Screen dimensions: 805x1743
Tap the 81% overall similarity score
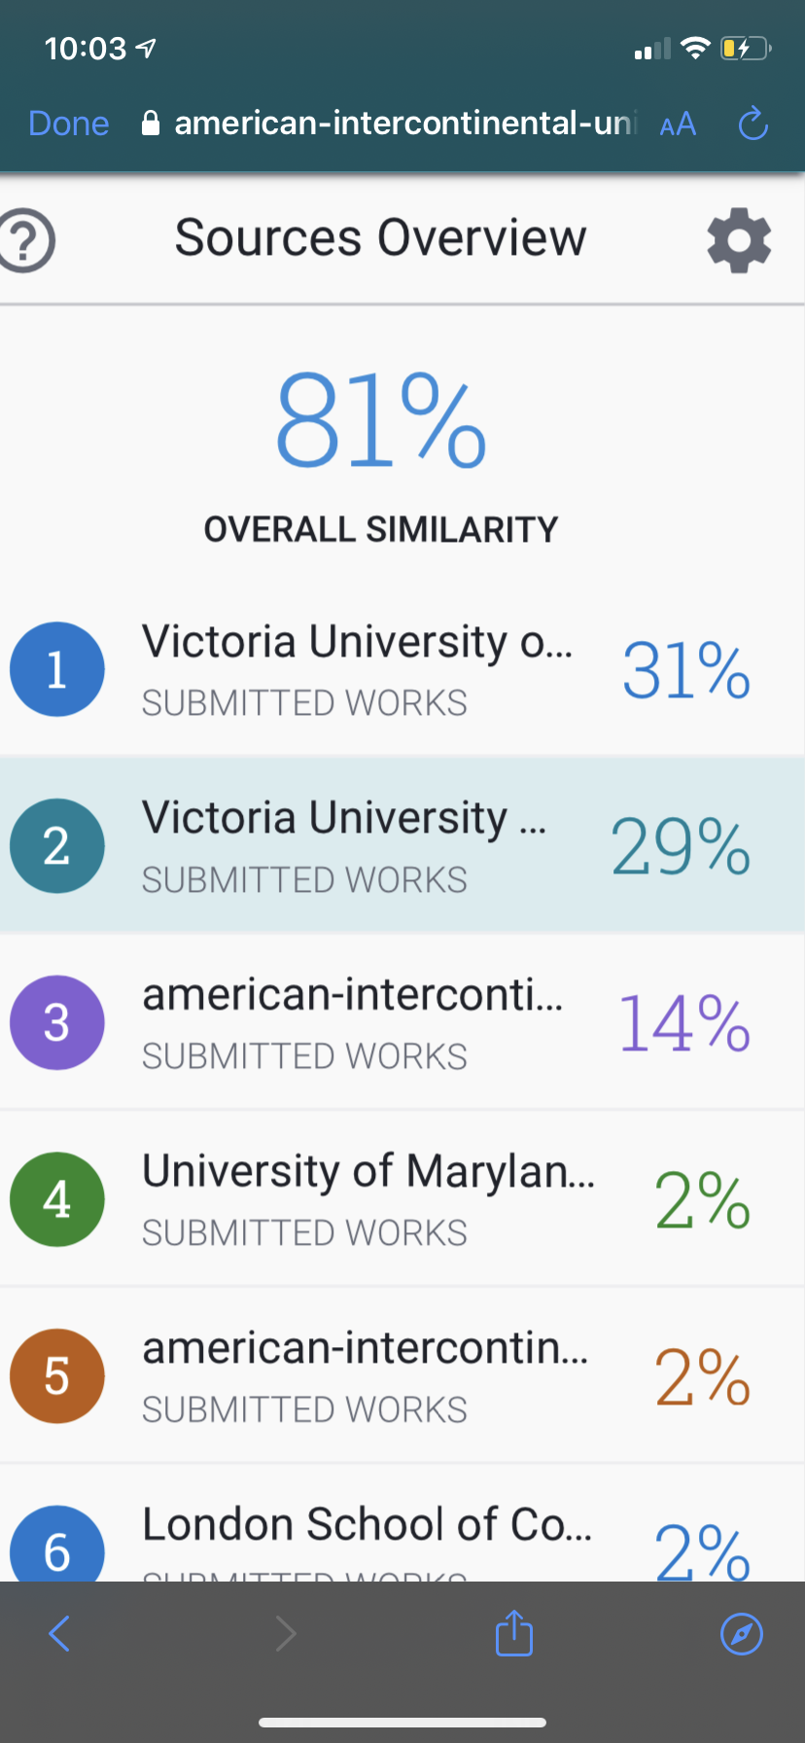(x=381, y=421)
